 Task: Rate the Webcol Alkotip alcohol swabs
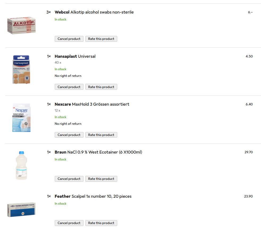click(x=101, y=39)
